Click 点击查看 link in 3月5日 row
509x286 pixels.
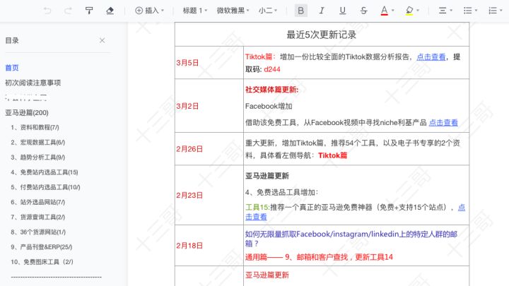point(431,56)
